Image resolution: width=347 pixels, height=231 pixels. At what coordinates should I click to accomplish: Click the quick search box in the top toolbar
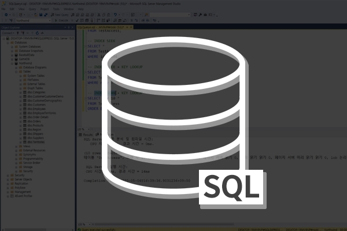click(169, 15)
